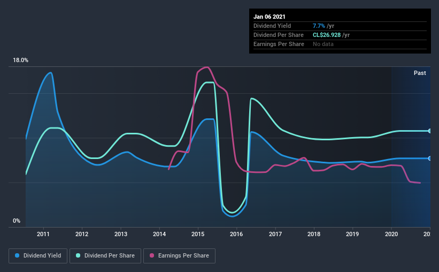Click the 18.0% y-axis label

pyautogui.click(x=20, y=61)
